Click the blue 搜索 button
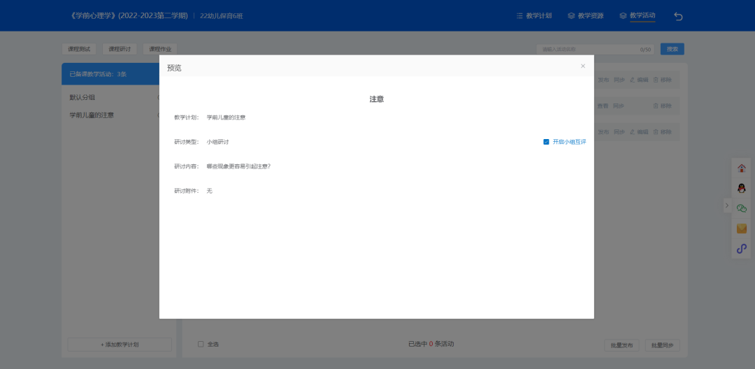This screenshot has width=755, height=369. click(673, 49)
